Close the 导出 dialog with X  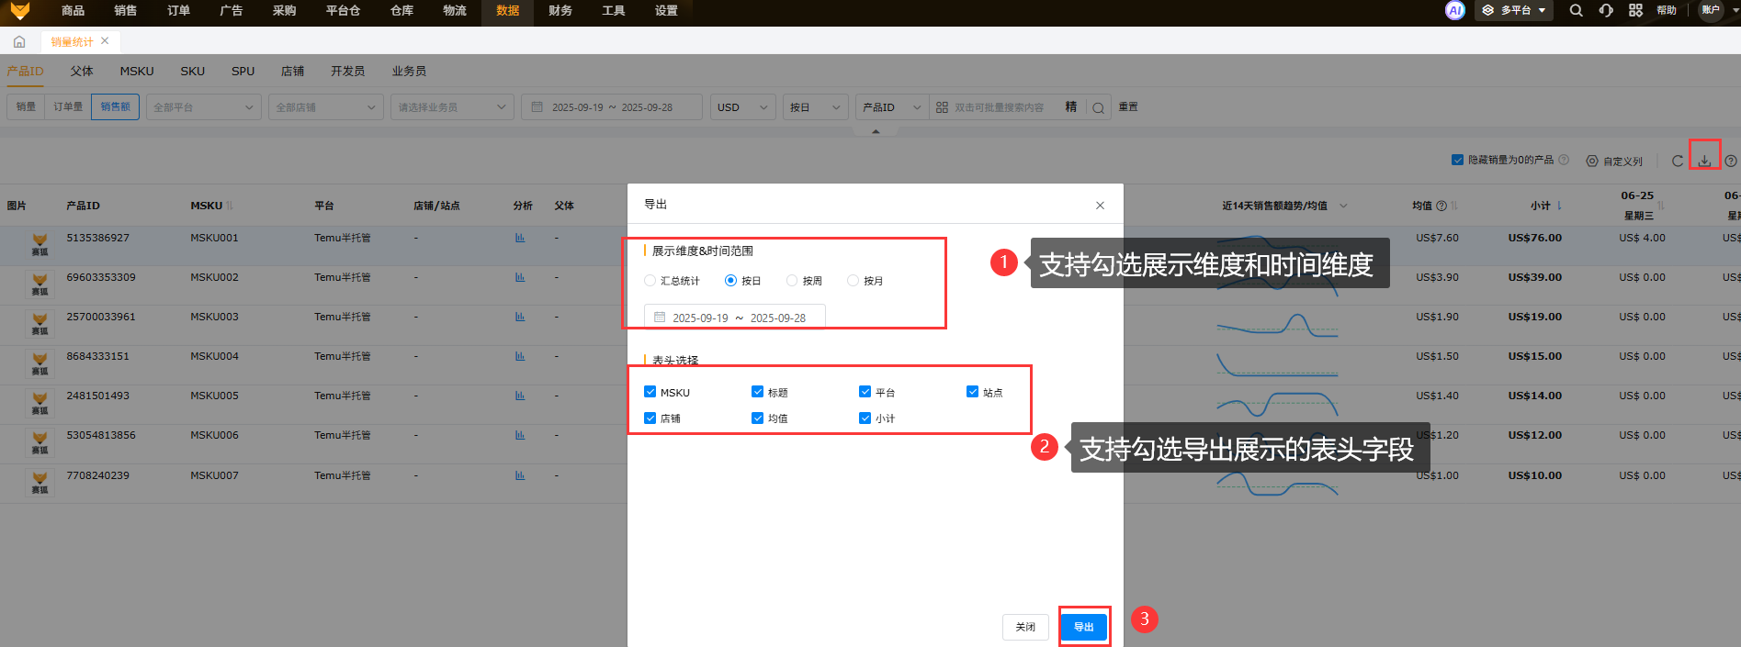click(x=1100, y=206)
